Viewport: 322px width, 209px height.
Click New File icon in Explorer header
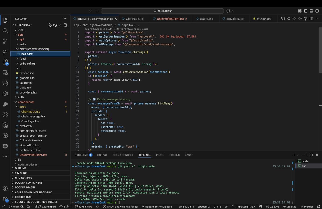point(50,25)
